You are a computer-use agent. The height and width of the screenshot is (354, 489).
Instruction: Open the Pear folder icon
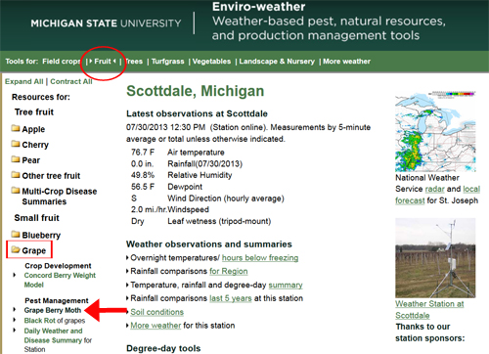(16, 159)
